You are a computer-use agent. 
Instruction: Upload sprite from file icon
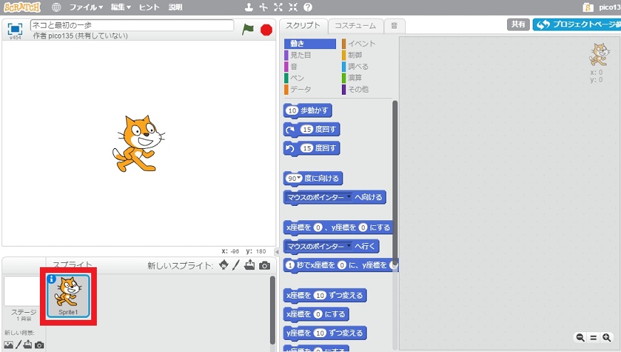click(x=249, y=265)
